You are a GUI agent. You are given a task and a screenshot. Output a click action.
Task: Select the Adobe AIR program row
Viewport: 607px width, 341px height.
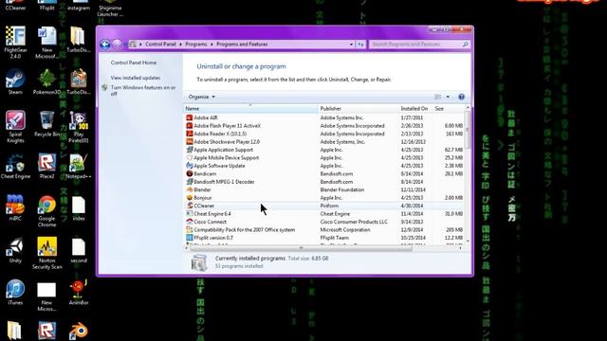[x=324, y=117]
